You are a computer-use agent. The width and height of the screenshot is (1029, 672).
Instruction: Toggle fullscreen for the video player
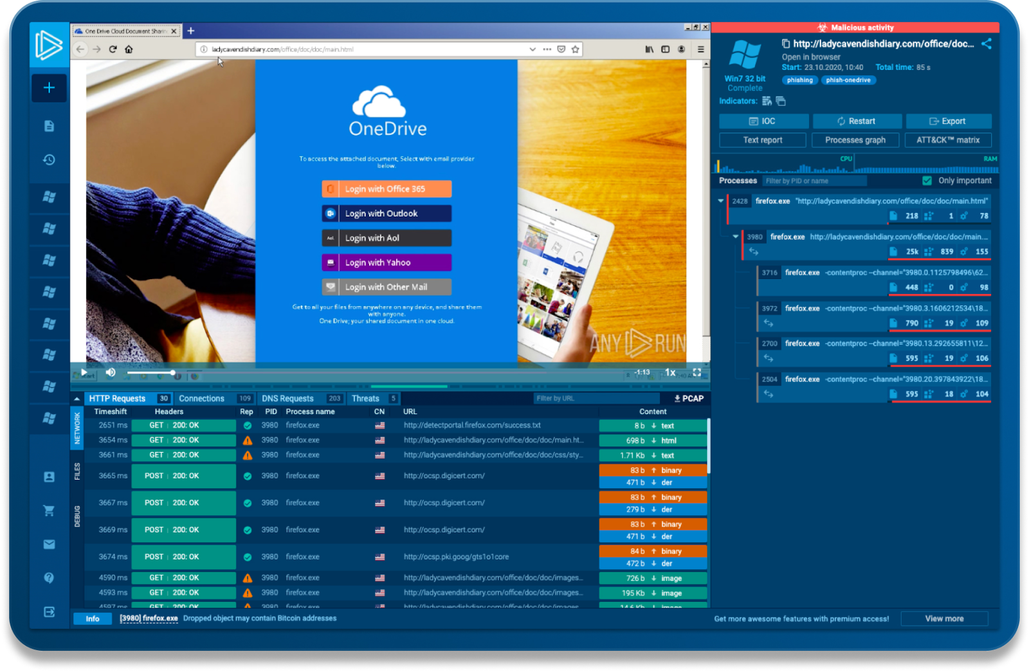[x=697, y=372]
